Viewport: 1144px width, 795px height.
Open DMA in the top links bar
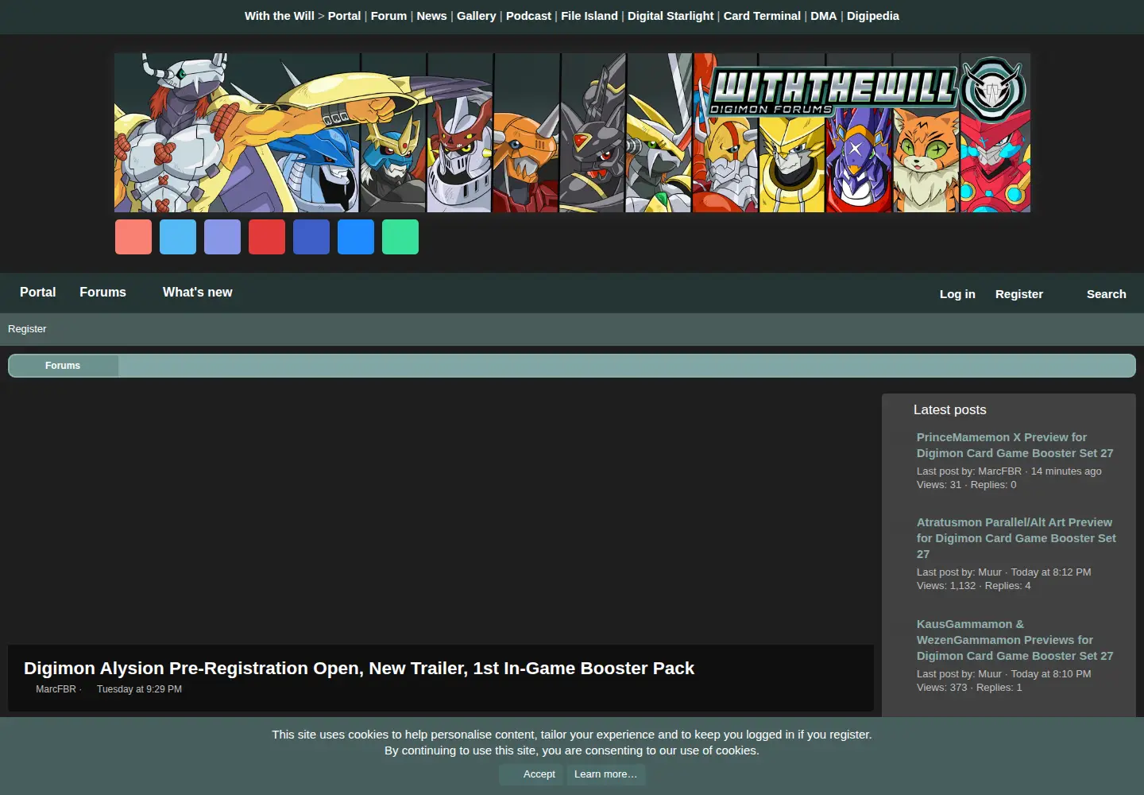click(823, 16)
